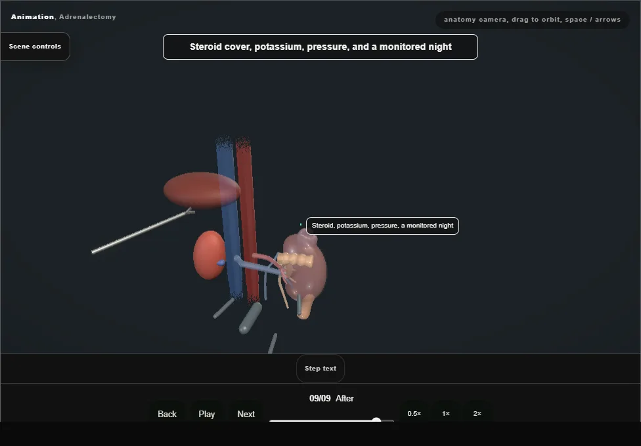
Task: Click the anatomy camera hint pill
Action: (x=532, y=20)
